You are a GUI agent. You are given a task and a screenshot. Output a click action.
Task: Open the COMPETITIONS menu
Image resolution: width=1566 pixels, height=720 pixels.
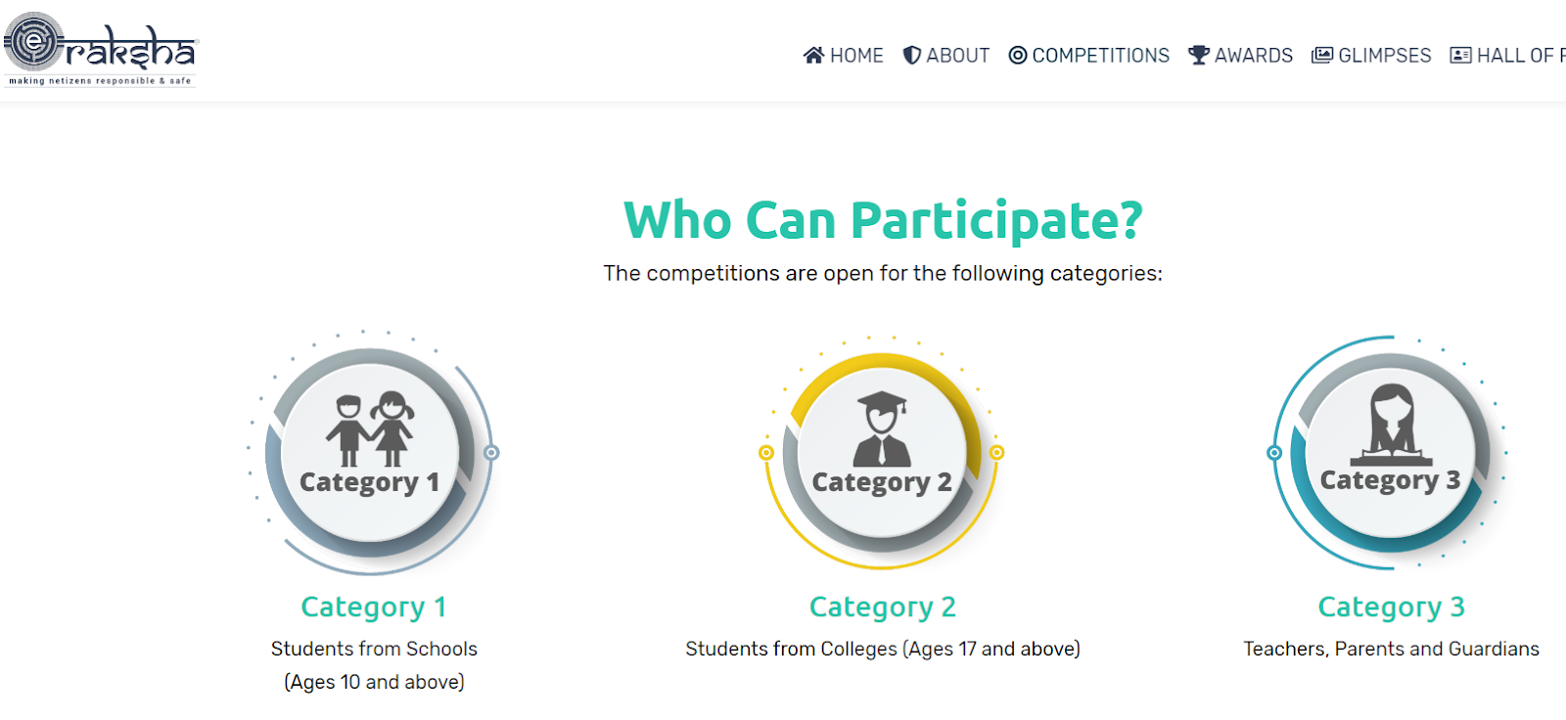pyautogui.click(x=1100, y=56)
